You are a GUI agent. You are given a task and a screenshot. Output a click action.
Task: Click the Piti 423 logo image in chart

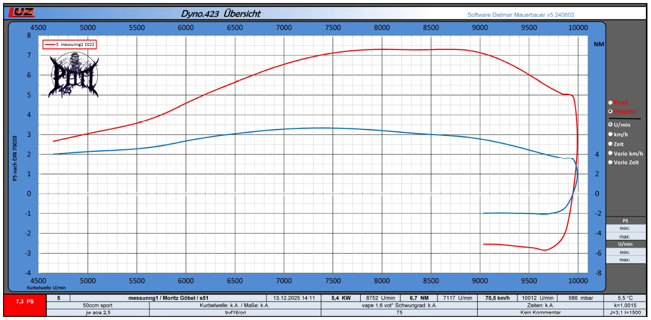point(73,76)
